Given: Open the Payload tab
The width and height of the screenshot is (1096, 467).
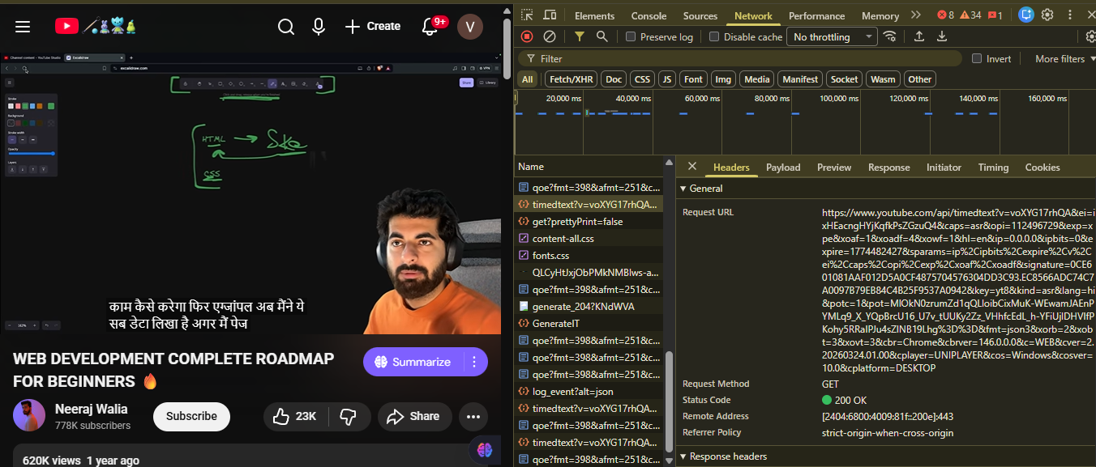Looking at the screenshot, I should tap(783, 168).
